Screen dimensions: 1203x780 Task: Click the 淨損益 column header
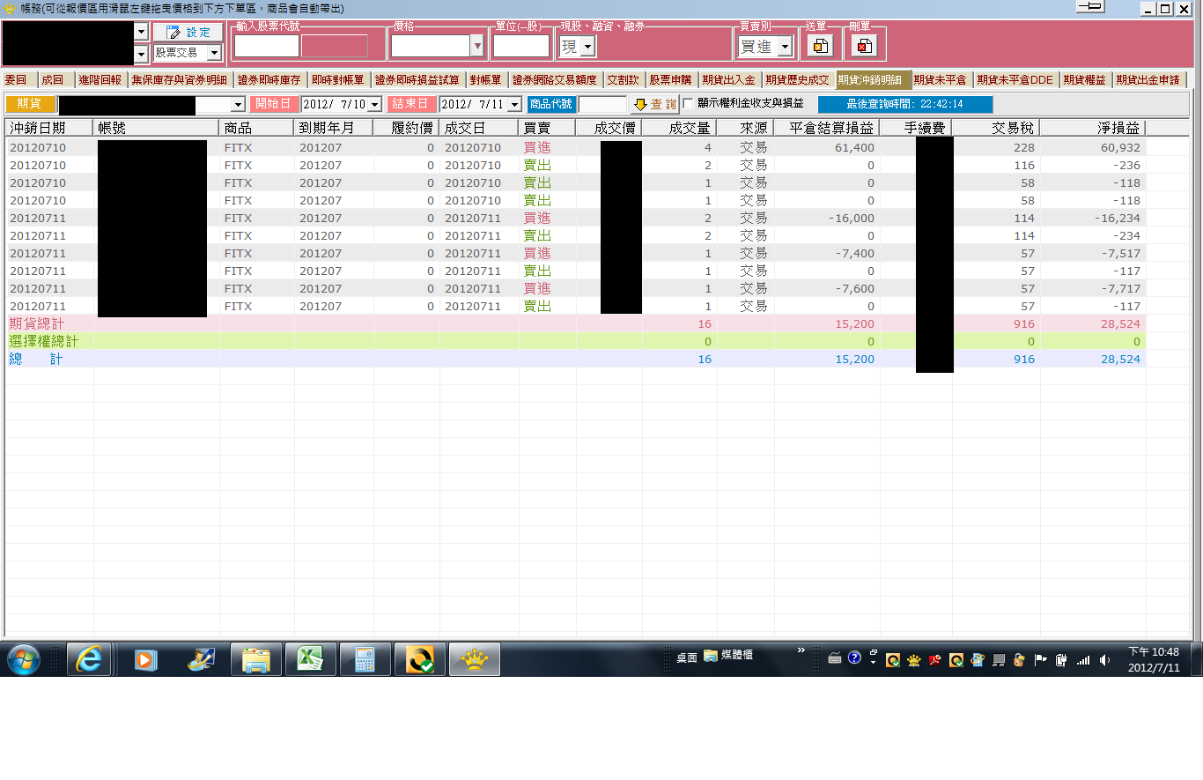(1093, 128)
